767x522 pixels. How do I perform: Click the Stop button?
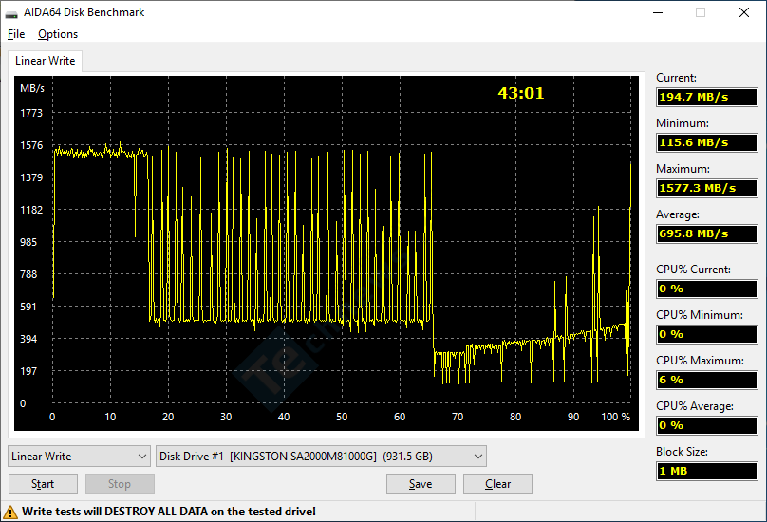pos(120,484)
